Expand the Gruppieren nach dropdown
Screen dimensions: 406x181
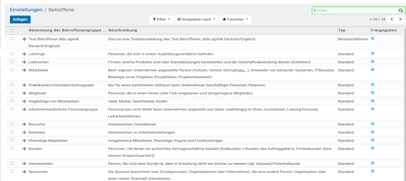click(196, 19)
